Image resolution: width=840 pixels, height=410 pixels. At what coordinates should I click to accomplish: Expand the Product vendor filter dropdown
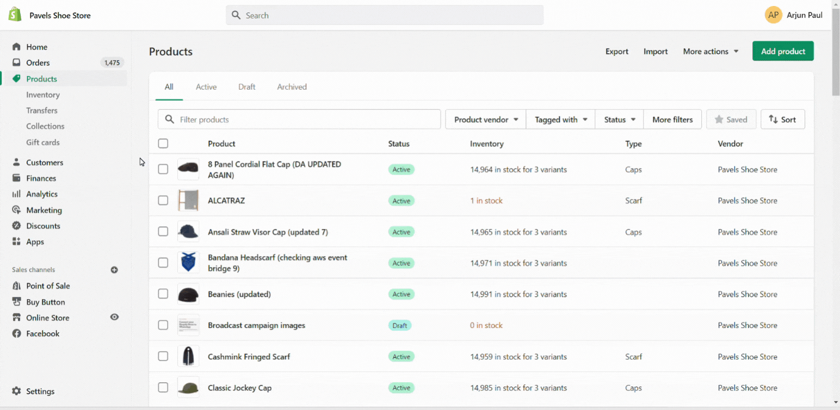[x=486, y=120]
